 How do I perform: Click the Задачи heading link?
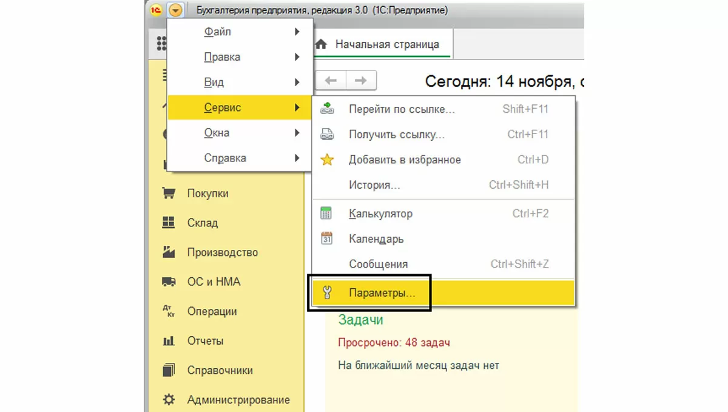[360, 320]
